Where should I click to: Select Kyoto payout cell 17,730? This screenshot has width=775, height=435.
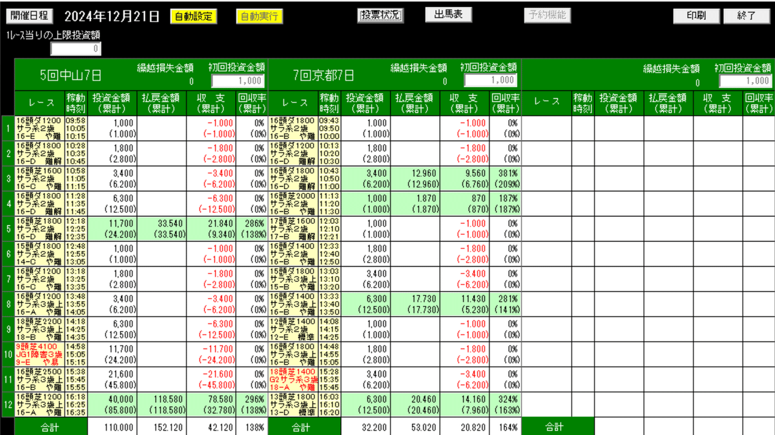(415, 304)
